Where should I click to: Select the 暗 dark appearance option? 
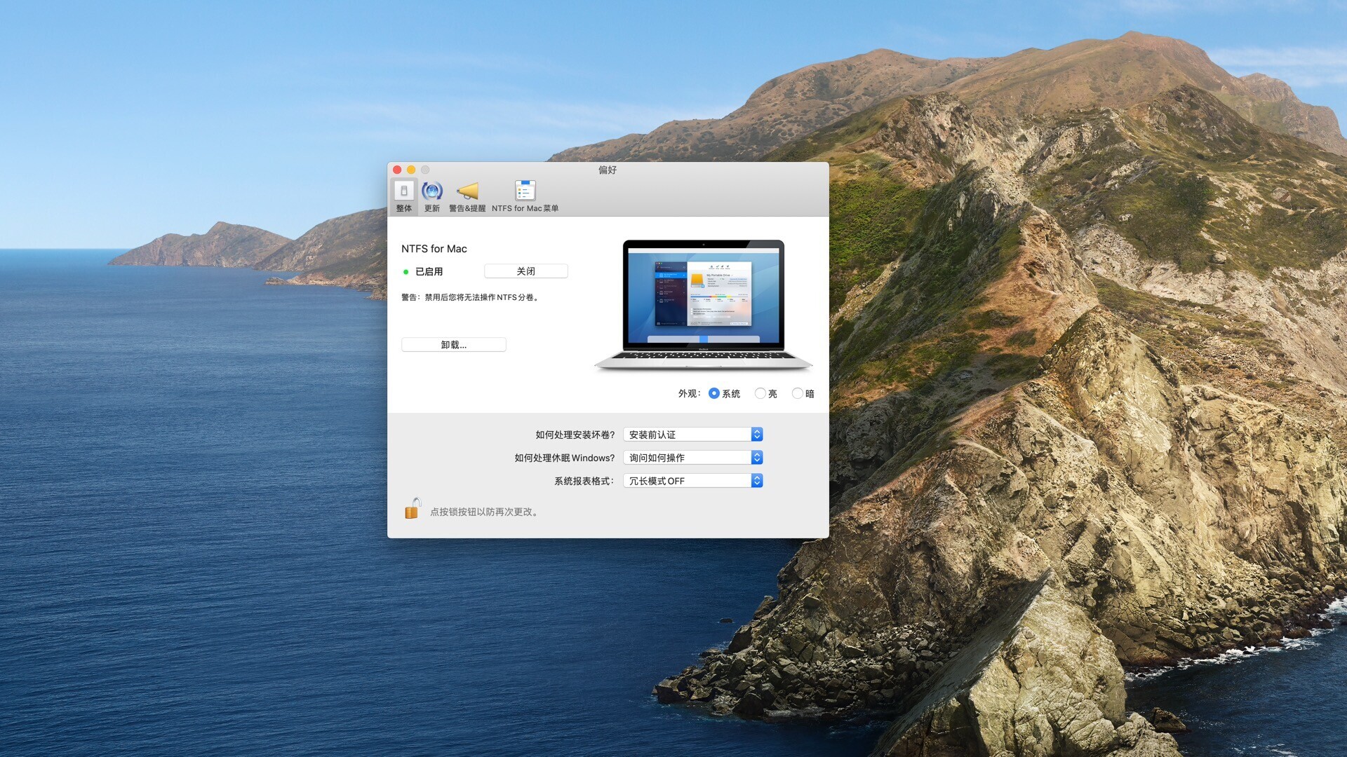point(798,393)
